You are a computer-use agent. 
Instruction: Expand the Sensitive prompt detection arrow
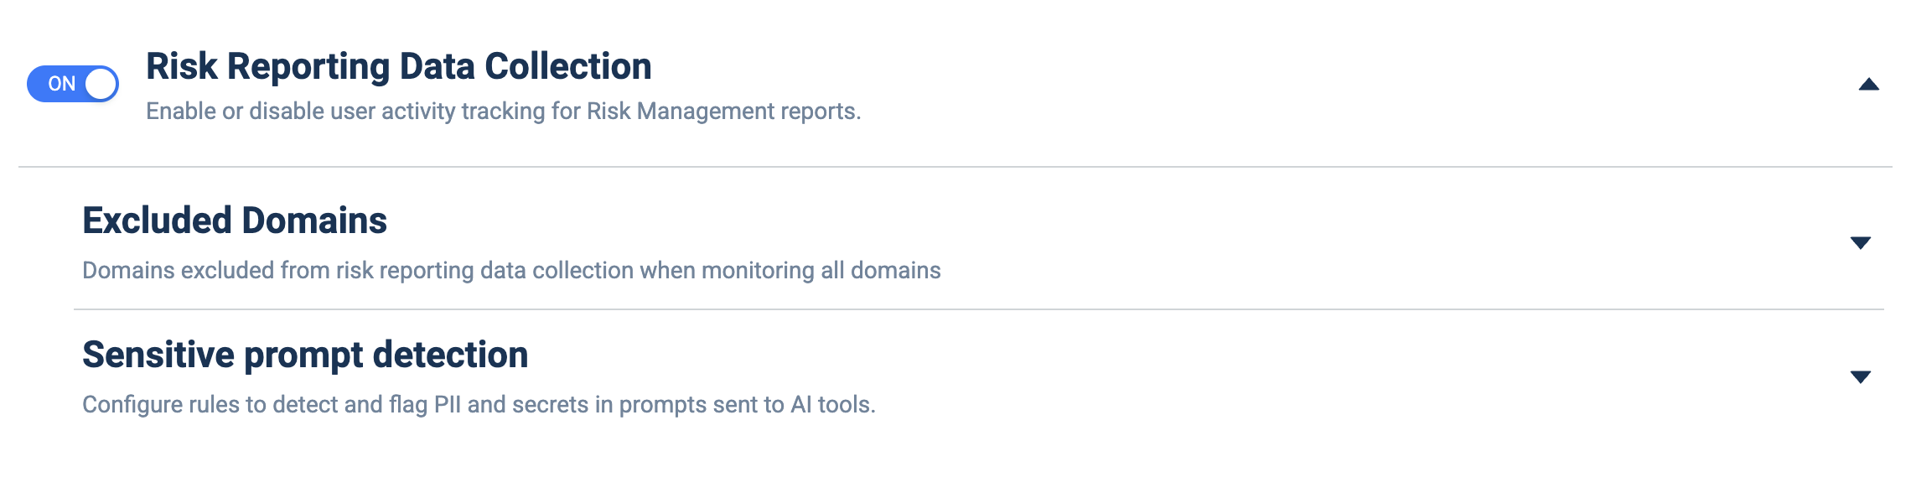point(1860,377)
